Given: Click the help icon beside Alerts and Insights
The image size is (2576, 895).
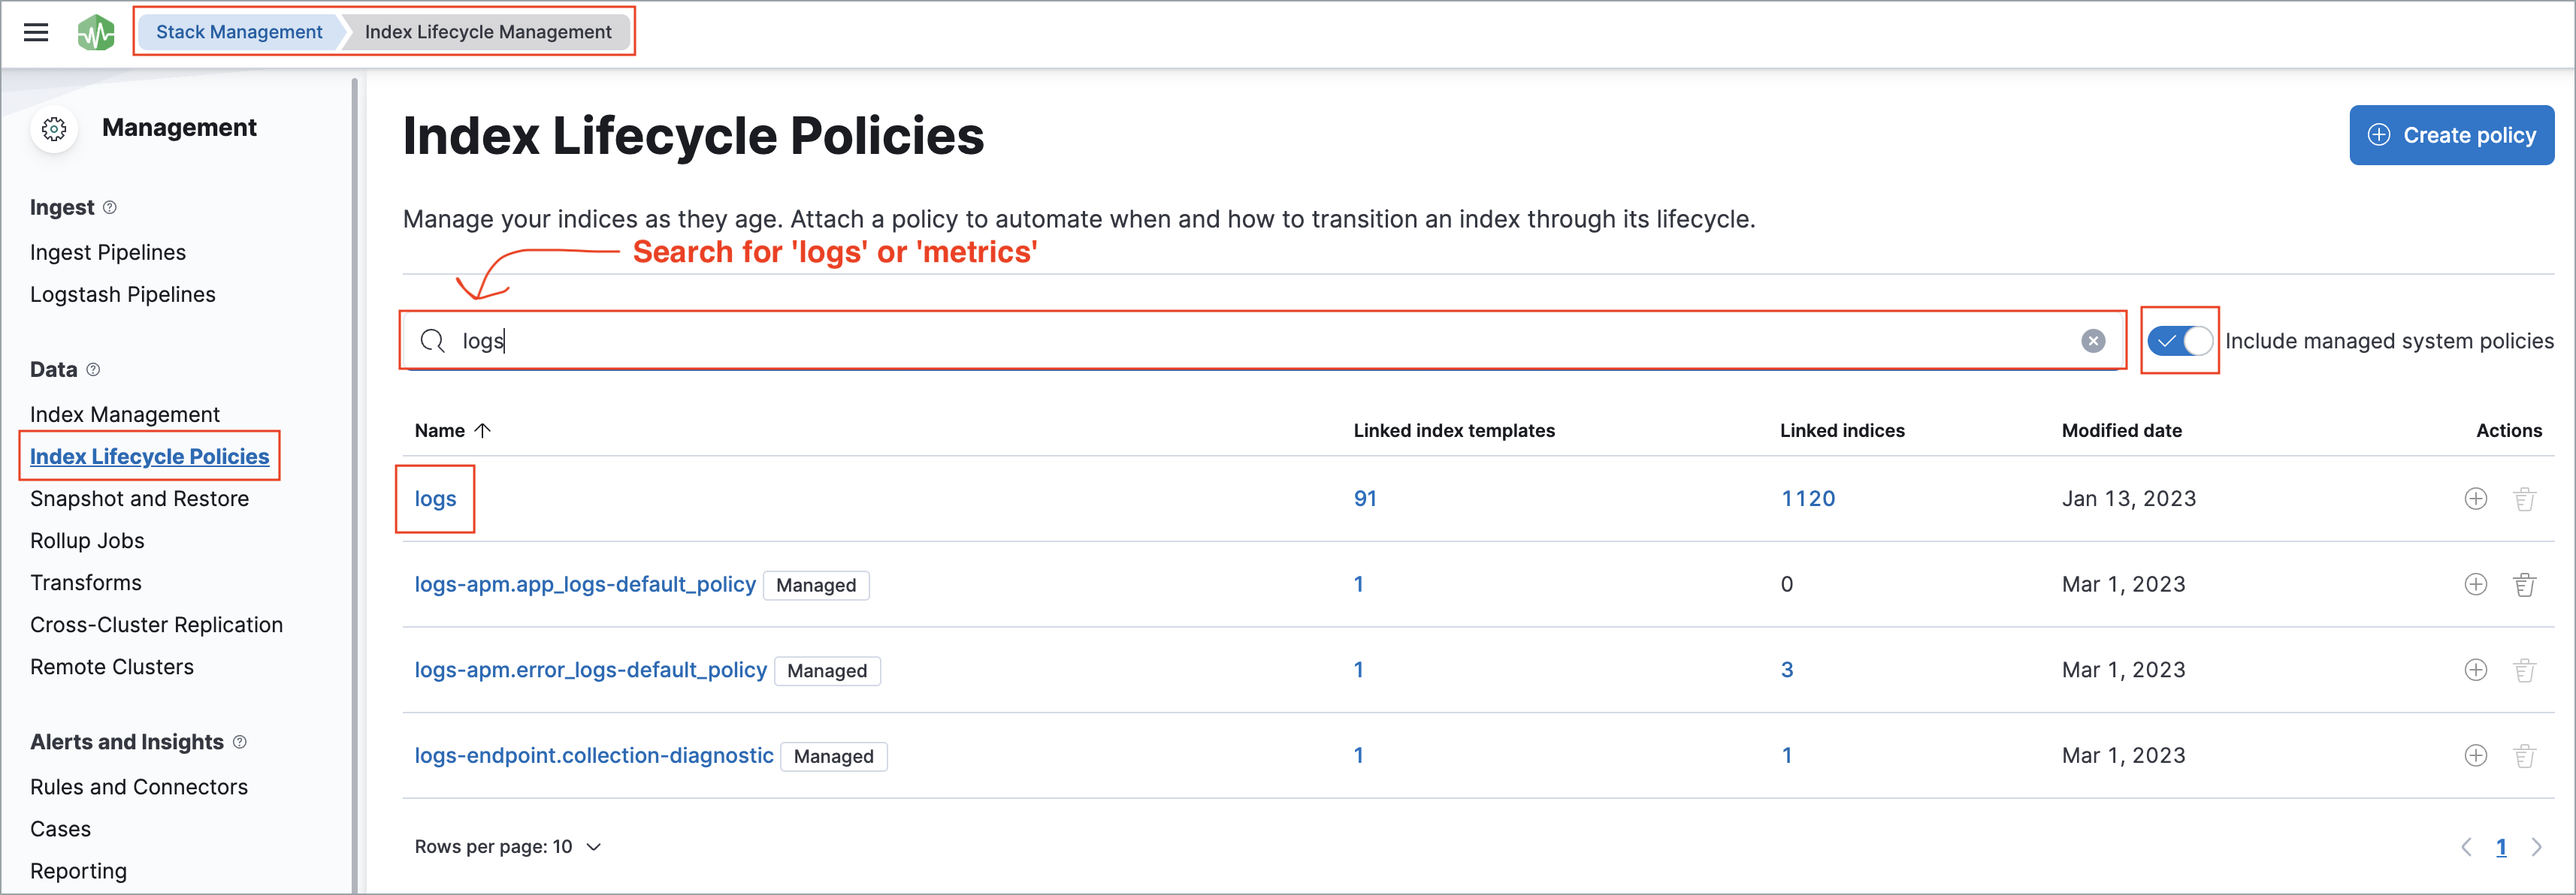Looking at the screenshot, I should pyautogui.click(x=240, y=742).
